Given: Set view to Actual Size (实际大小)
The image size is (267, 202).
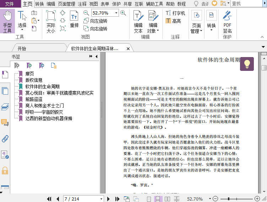Looking at the screenshot, I should point(51,21).
